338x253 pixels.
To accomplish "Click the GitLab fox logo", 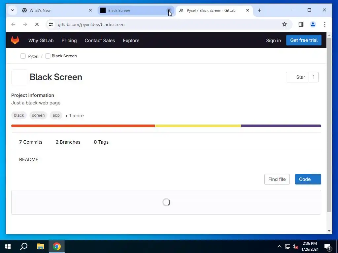I will (x=15, y=40).
